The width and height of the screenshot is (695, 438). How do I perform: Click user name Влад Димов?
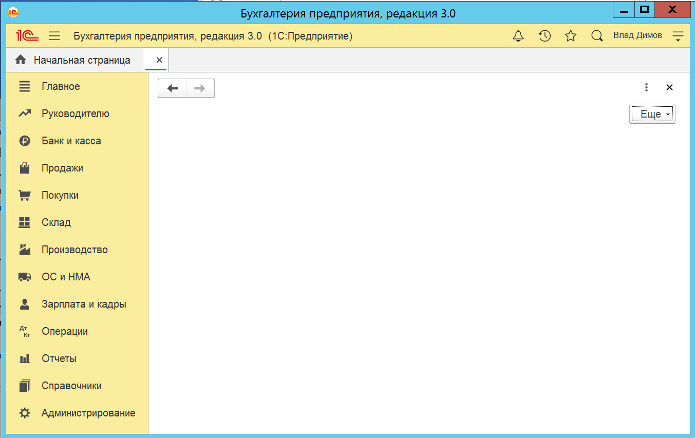point(637,35)
